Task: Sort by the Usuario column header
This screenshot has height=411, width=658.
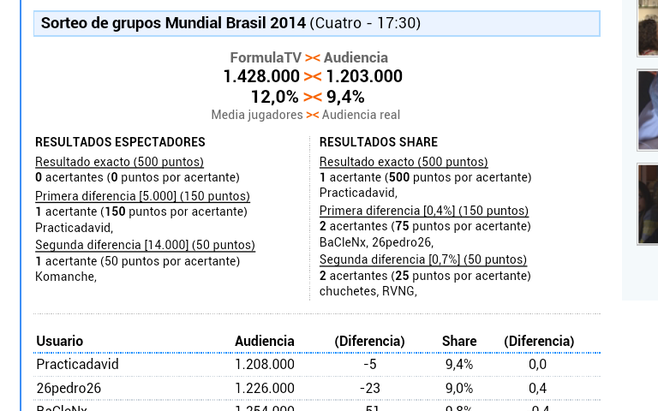Action: pyautogui.click(x=60, y=341)
